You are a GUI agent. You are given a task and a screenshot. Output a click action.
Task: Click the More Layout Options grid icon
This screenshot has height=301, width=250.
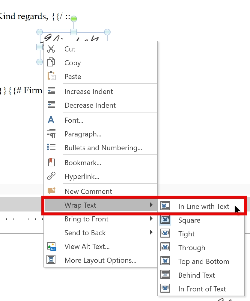coord(51,259)
